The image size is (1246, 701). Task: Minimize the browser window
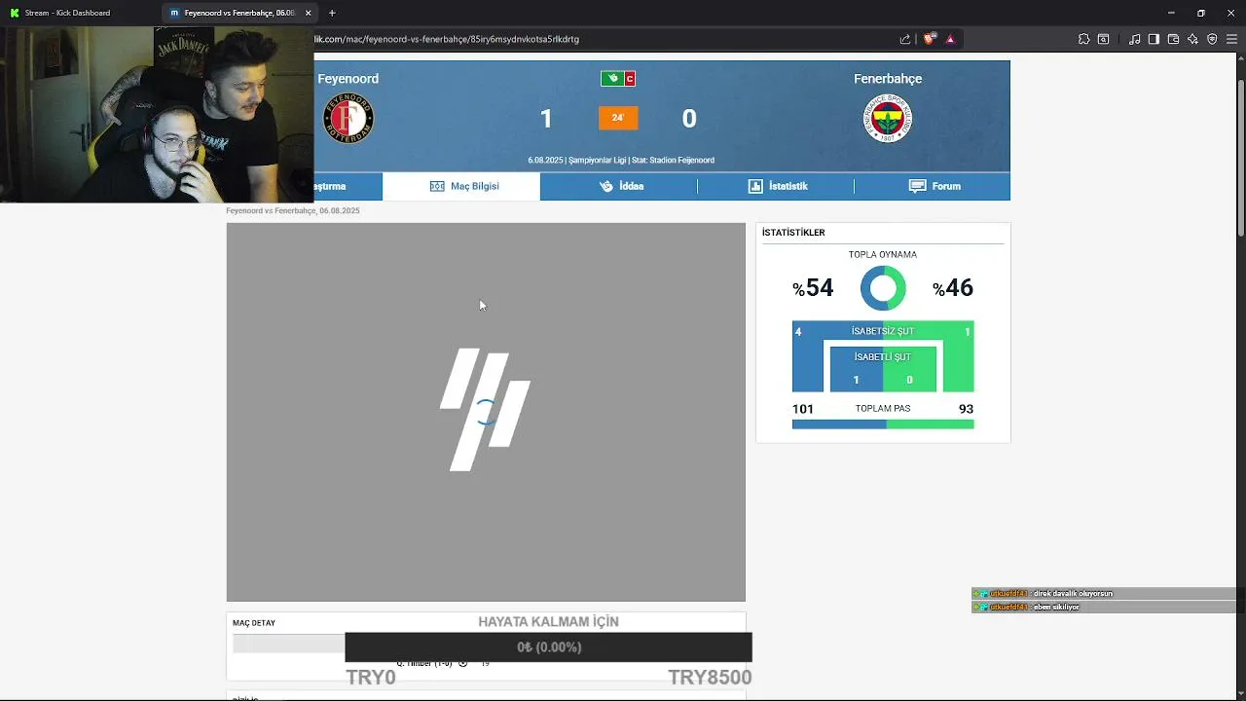[1171, 13]
